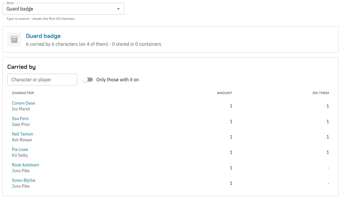Viewport: 341px width, 197px height.
Task: Click the archive box icon beside Guard badge
Action: click(x=14, y=39)
